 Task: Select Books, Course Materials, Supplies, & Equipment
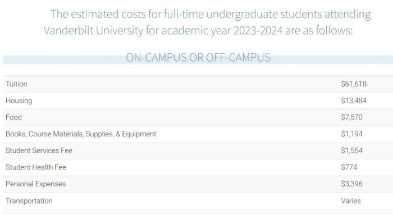coord(81,134)
